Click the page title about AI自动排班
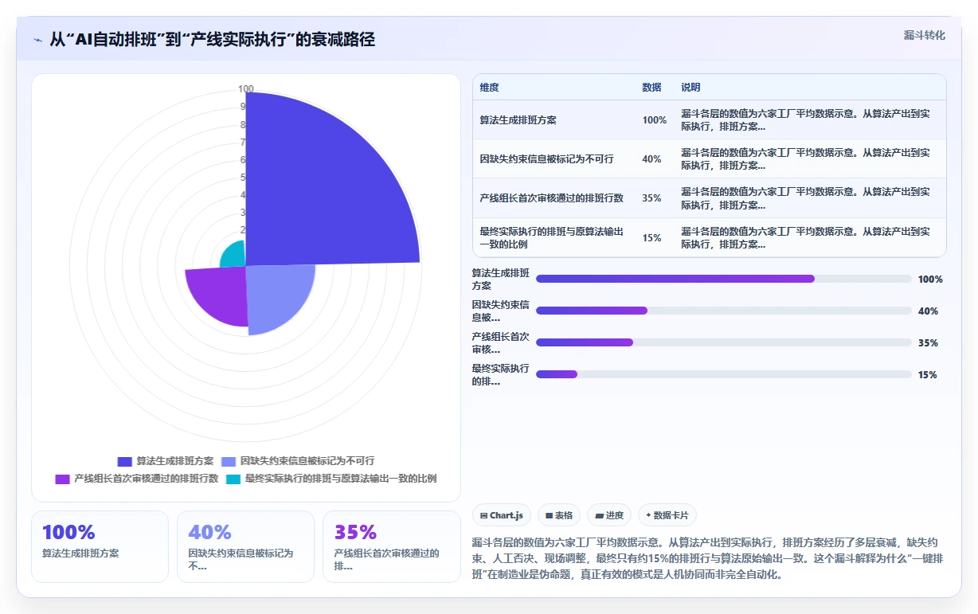Image resolution: width=978 pixels, height=614 pixels. click(212, 40)
